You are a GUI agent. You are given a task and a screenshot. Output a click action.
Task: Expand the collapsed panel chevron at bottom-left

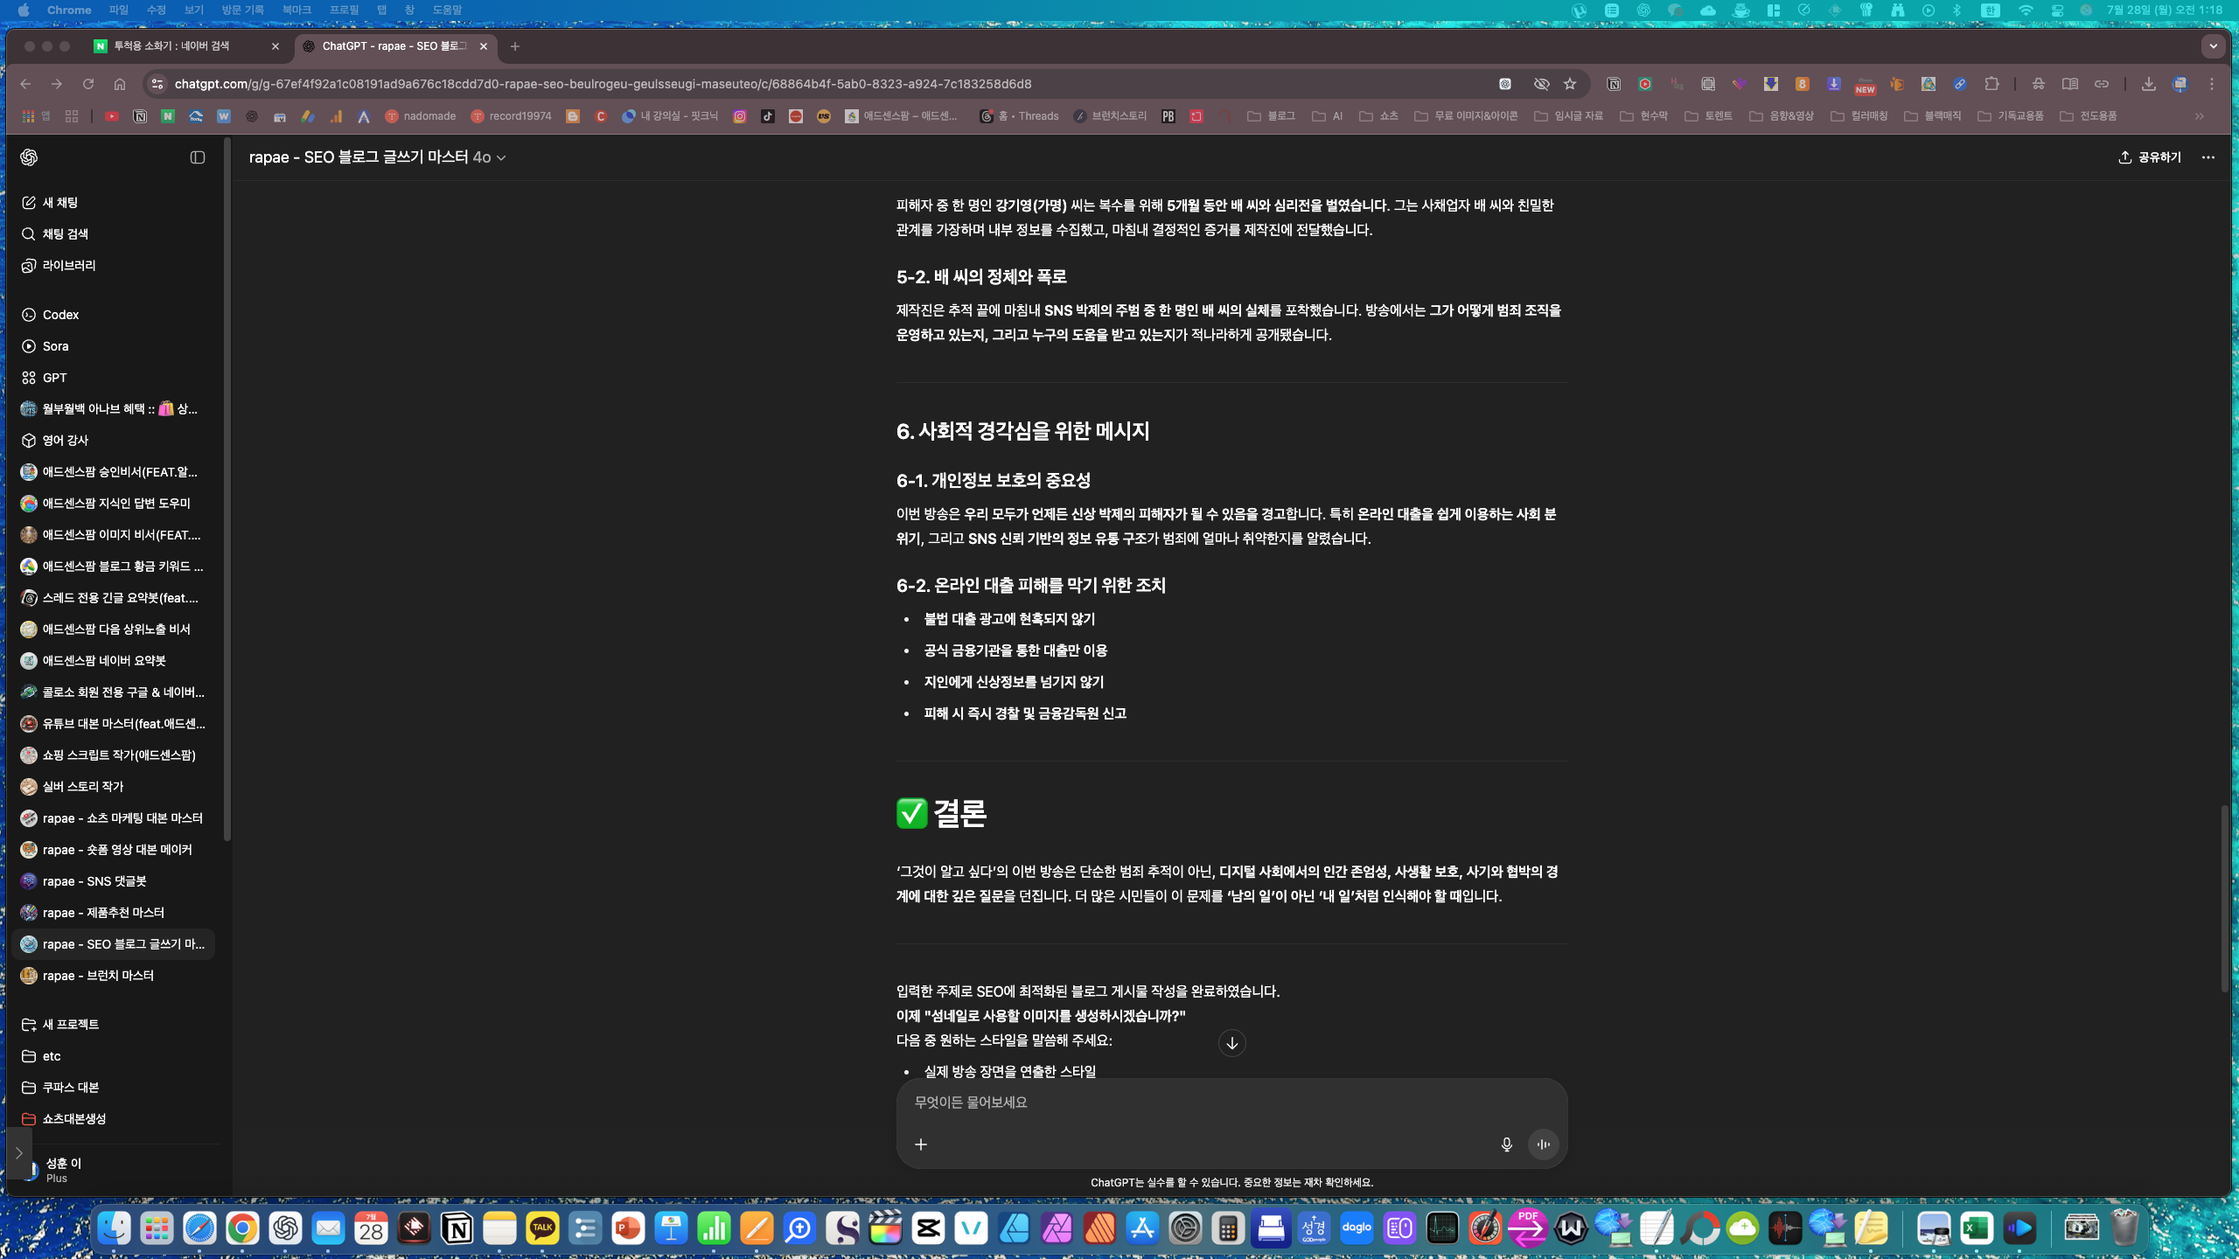pos(18,1153)
